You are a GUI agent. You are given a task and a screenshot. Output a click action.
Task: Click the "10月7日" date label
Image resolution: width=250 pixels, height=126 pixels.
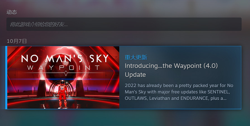[17, 41]
